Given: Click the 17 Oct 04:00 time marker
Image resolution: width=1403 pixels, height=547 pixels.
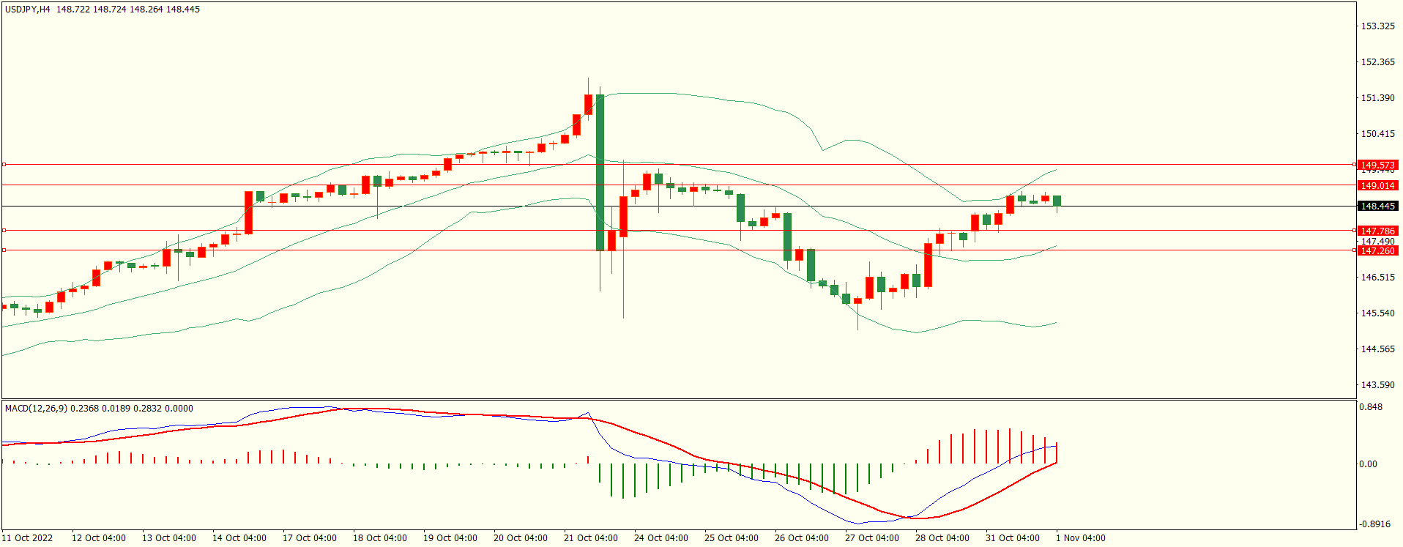Looking at the screenshot, I should point(309,537).
